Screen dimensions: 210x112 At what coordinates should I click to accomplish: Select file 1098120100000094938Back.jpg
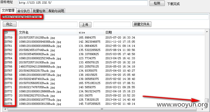coord(40,42)
